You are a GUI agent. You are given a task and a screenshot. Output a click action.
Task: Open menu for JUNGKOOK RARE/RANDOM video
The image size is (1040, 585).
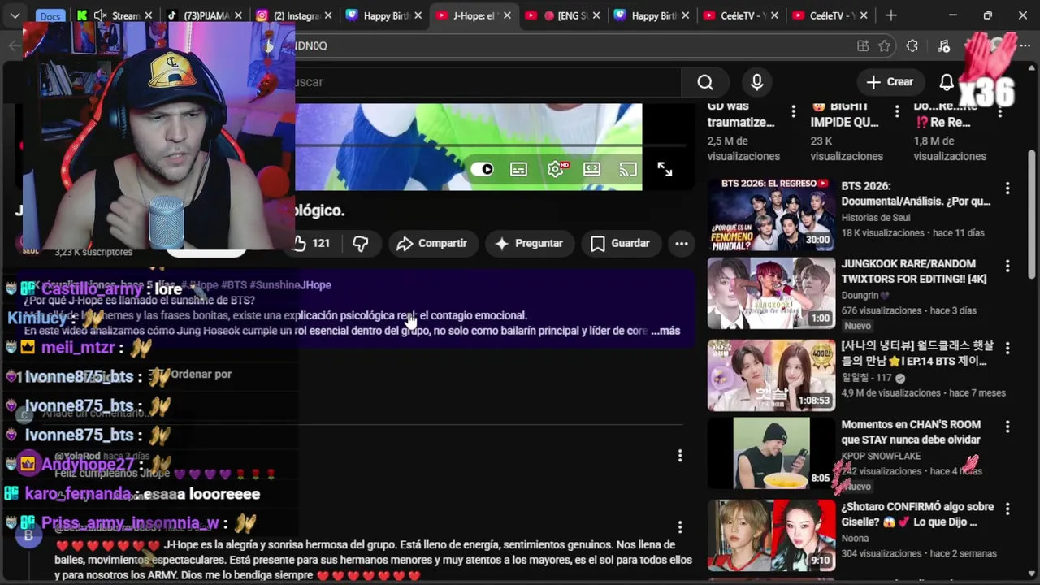(x=1007, y=266)
